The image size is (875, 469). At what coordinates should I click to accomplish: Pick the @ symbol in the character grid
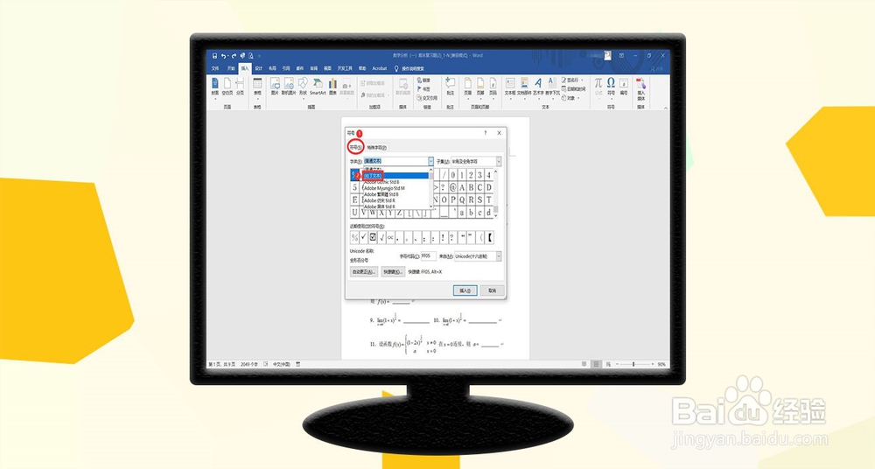point(453,187)
